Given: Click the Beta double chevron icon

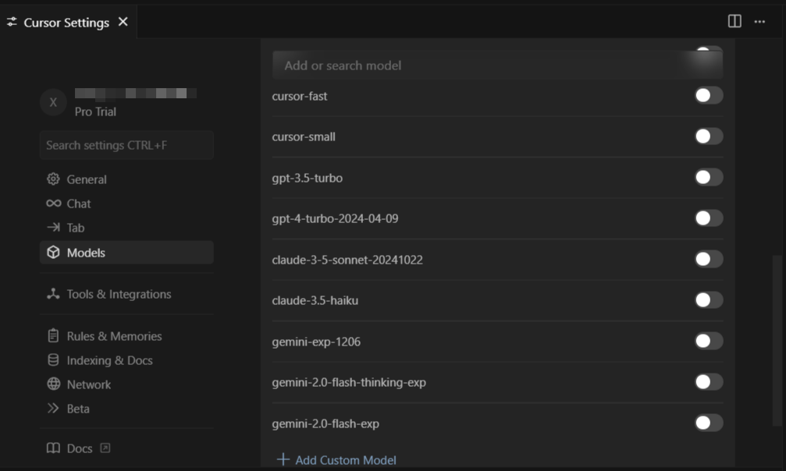Looking at the screenshot, I should coord(53,409).
